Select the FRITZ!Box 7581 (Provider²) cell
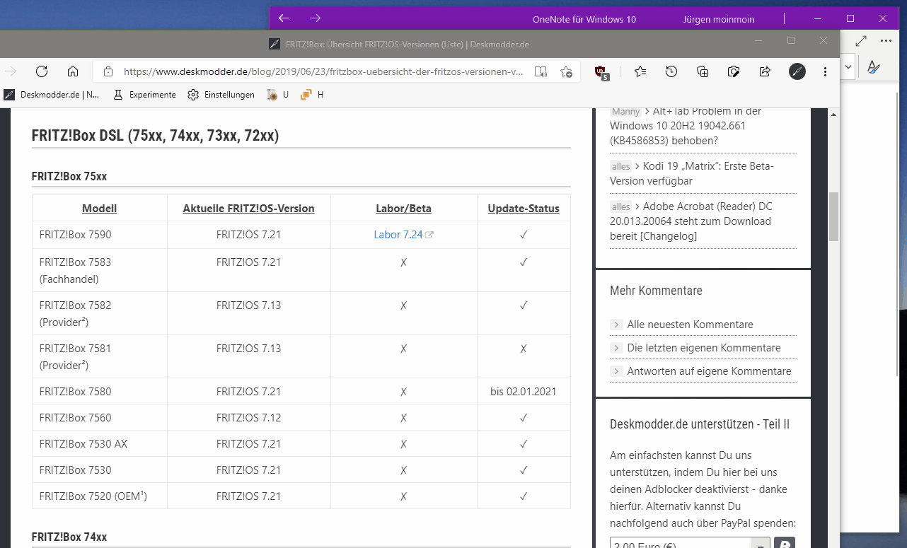 pyautogui.click(x=100, y=356)
